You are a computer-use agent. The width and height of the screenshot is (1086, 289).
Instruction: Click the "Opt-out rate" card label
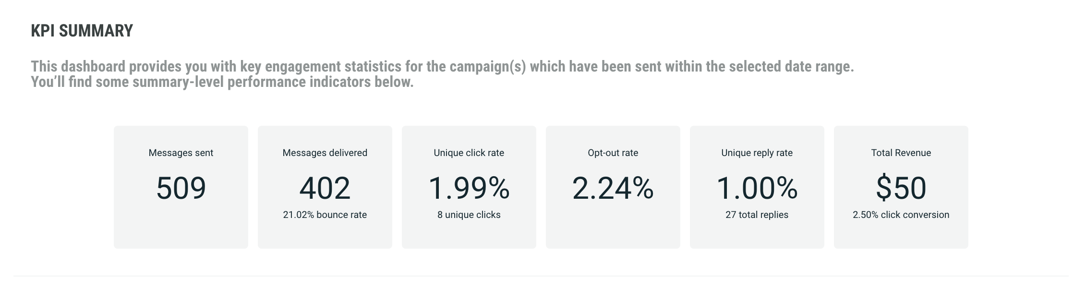[613, 153]
